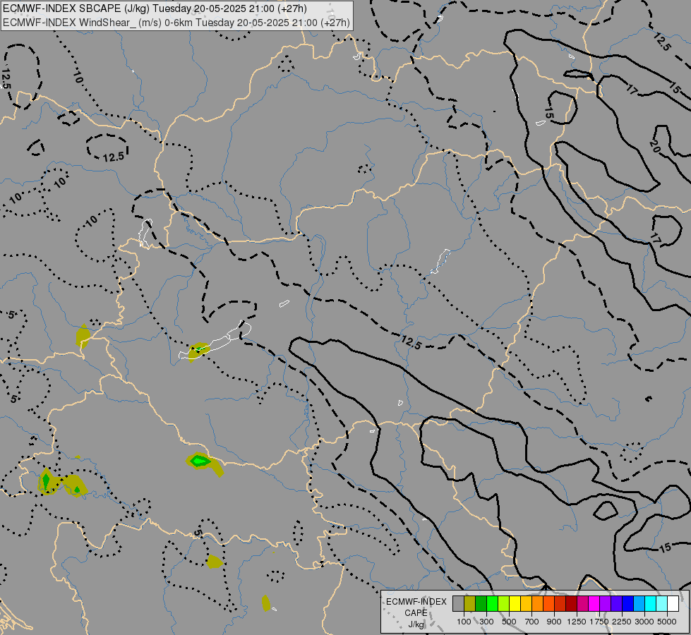Pick the dark red legend swatch
This screenshot has width=691, height=635.
(572, 603)
